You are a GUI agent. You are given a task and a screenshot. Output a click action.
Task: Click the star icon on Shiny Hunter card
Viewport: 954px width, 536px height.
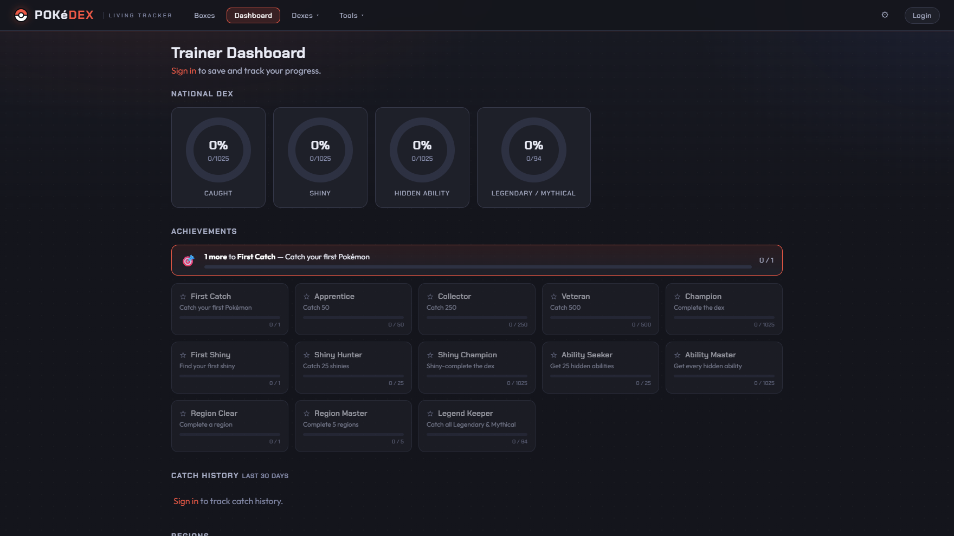pos(307,355)
